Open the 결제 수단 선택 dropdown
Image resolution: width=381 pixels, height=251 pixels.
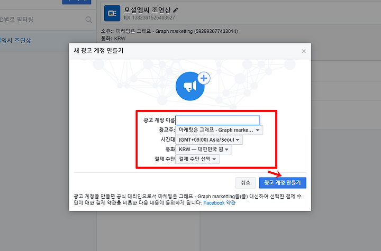pyautogui.click(x=197, y=159)
